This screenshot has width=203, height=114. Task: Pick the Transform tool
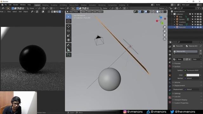[x=69, y=40]
